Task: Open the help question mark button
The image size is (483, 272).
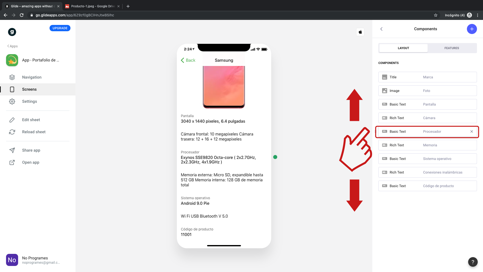Action: tap(473, 262)
